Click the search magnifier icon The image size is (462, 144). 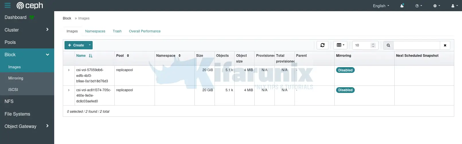click(x=388, y=45)
